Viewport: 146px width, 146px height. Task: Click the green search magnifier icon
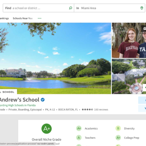coord(70,8)
